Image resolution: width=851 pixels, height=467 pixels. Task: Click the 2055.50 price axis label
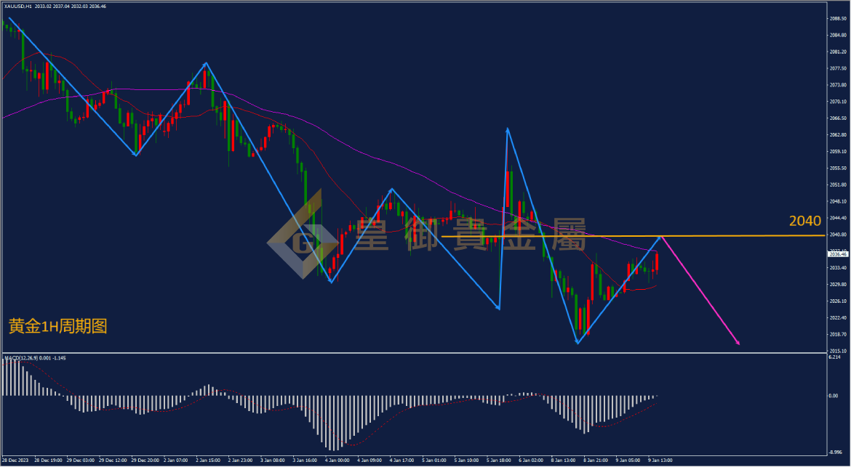(837, 168)
